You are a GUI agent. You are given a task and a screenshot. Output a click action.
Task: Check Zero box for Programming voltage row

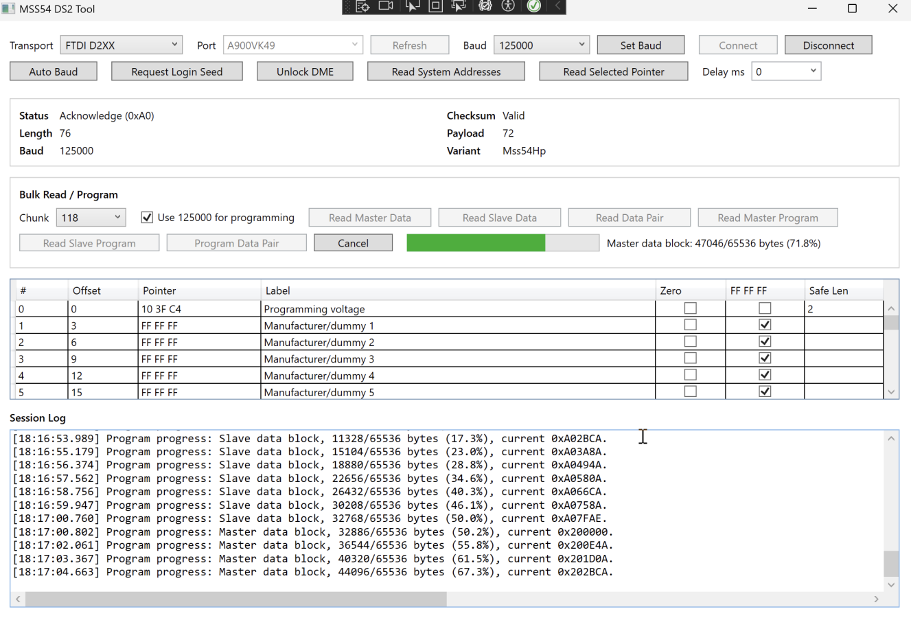[690, 309]
